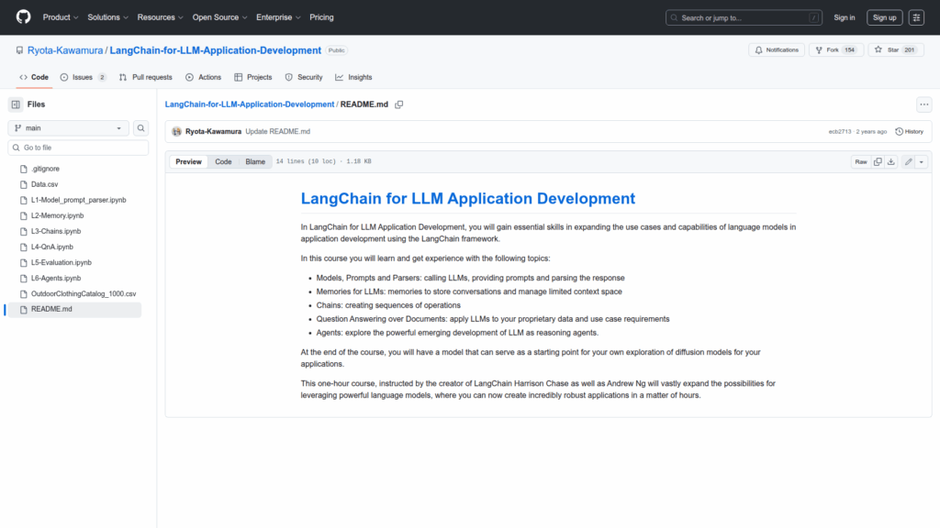Screen dimensions: 940x528
Task: Select the Code view
Action: (x=223, y=161)
